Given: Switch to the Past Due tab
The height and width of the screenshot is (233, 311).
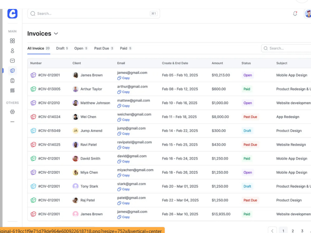Looking at the screenshot, I should (104, 48).
